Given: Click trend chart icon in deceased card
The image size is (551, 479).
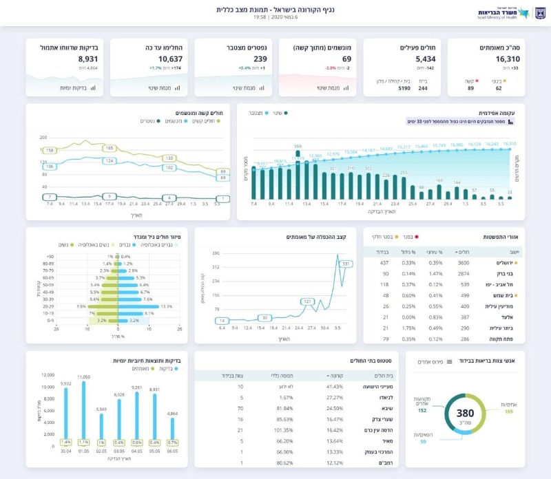Looking at the screenshot, I should [x=262, y=88].
